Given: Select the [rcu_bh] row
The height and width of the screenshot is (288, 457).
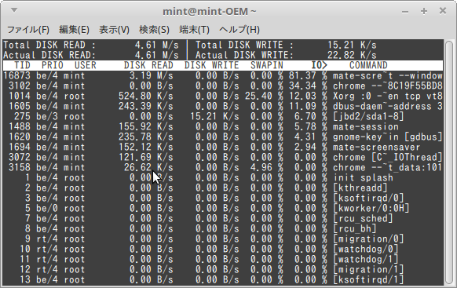Looking at the screenshot, I should [223, 228].
